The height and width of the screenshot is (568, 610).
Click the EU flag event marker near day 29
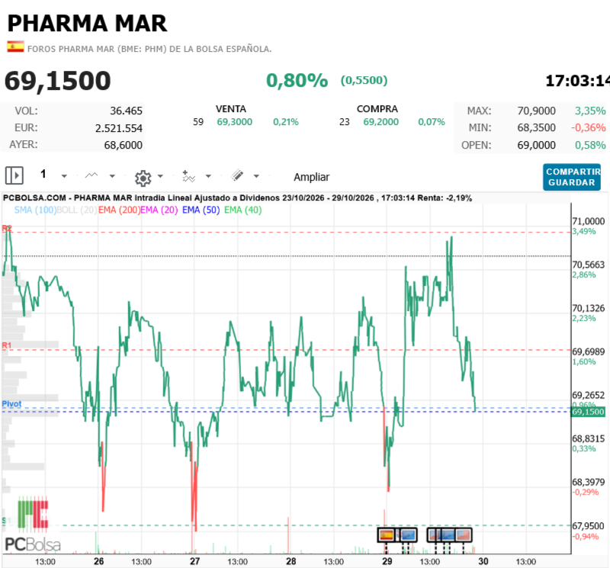[408, 535]
